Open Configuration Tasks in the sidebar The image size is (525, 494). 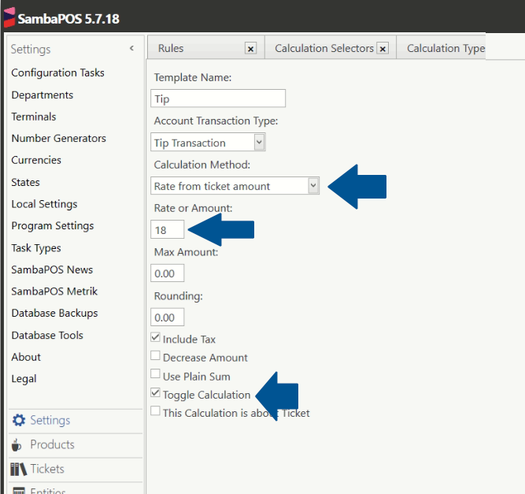[58, 72]
